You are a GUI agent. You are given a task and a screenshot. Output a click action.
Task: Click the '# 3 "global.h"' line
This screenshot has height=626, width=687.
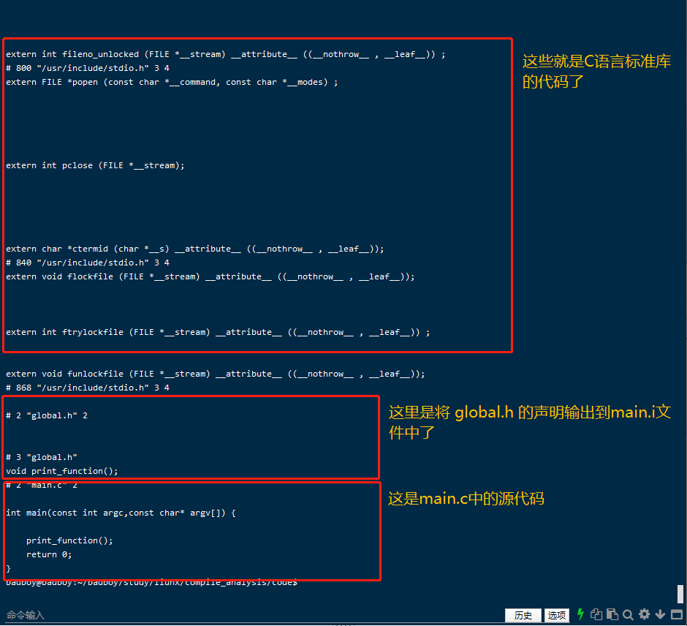[42, 457]
